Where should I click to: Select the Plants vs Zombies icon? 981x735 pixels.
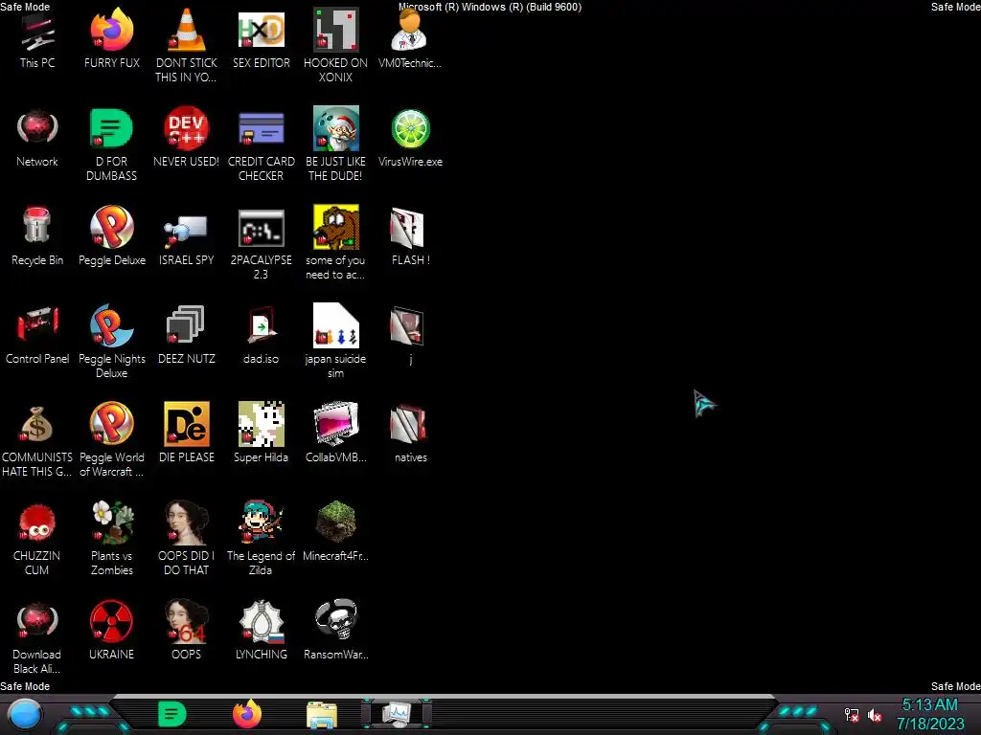pos(113,522)
